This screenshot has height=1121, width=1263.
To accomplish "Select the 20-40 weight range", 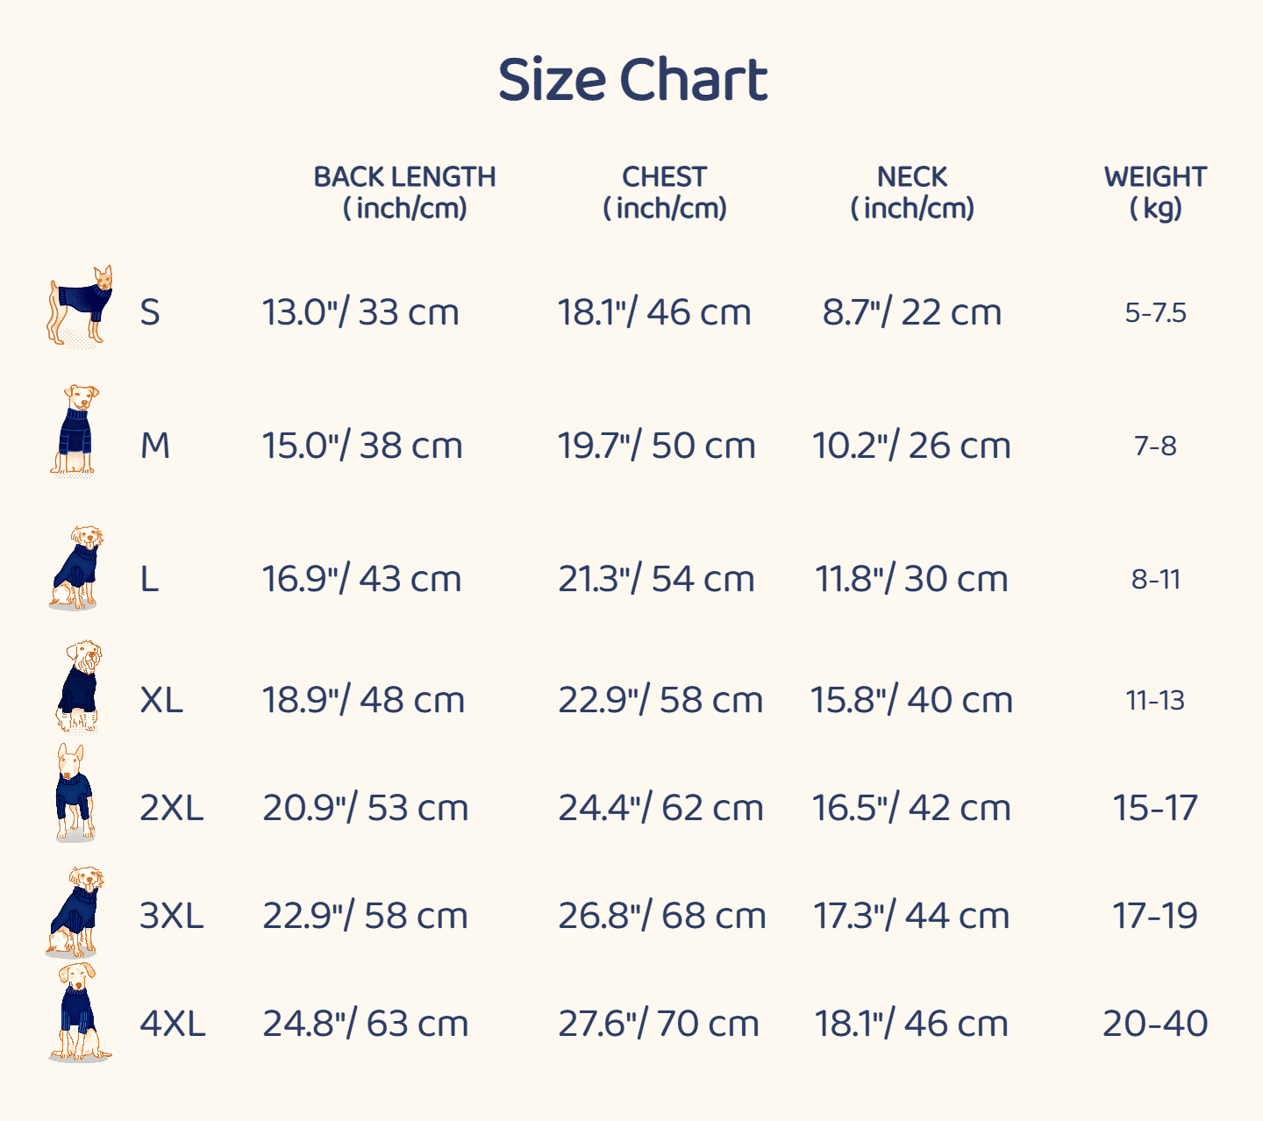I will click(1155, 1024).
